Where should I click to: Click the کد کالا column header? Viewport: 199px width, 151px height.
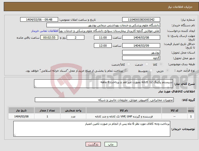coord(175,110)
